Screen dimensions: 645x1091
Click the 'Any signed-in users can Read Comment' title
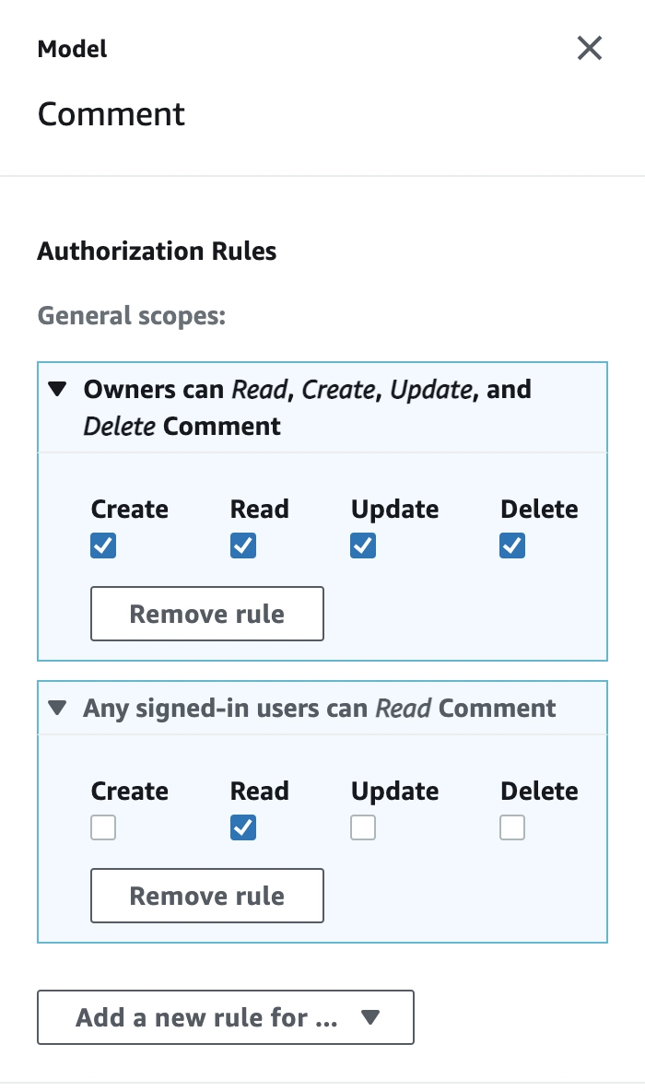point(320,709)
